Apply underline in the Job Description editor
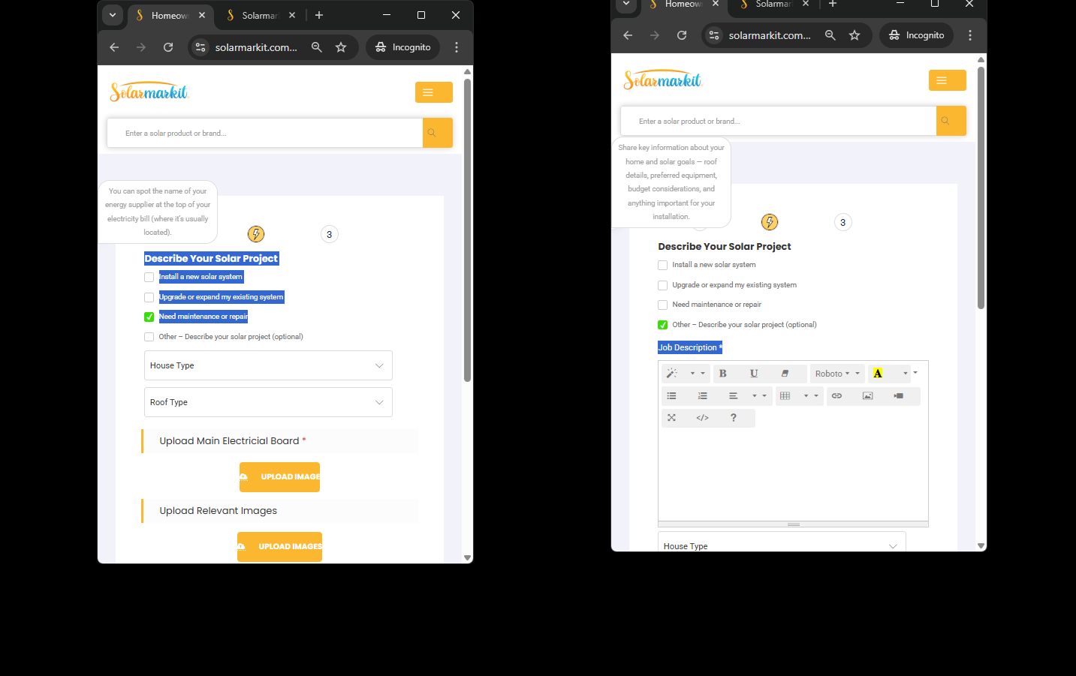The height and width of the screenshot is (676, 1076). pos(754,374)
